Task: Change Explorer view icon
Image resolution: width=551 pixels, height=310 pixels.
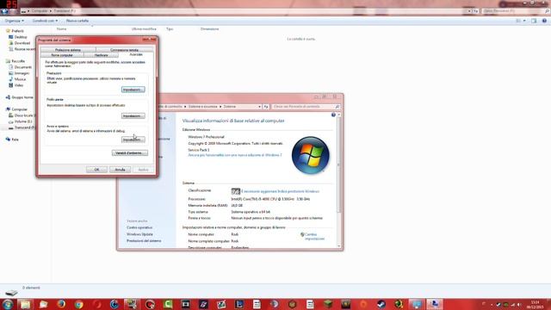Action: tap(518, 21)
